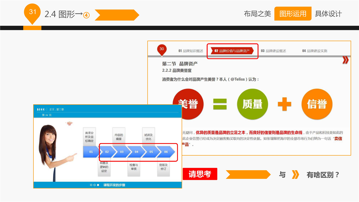The image size is (359, 202).
Task: Click the orange plus sign icon
Action: [284, 104]
